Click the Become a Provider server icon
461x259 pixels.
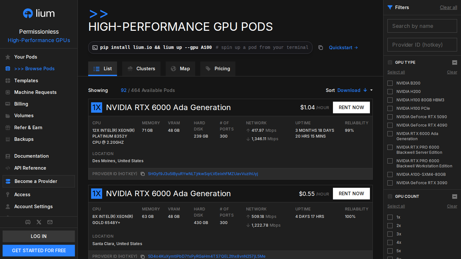coord(8,181)
